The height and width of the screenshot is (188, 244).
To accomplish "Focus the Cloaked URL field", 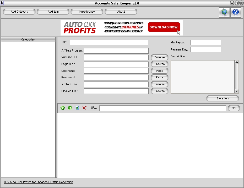I will (x=116, y=91).
